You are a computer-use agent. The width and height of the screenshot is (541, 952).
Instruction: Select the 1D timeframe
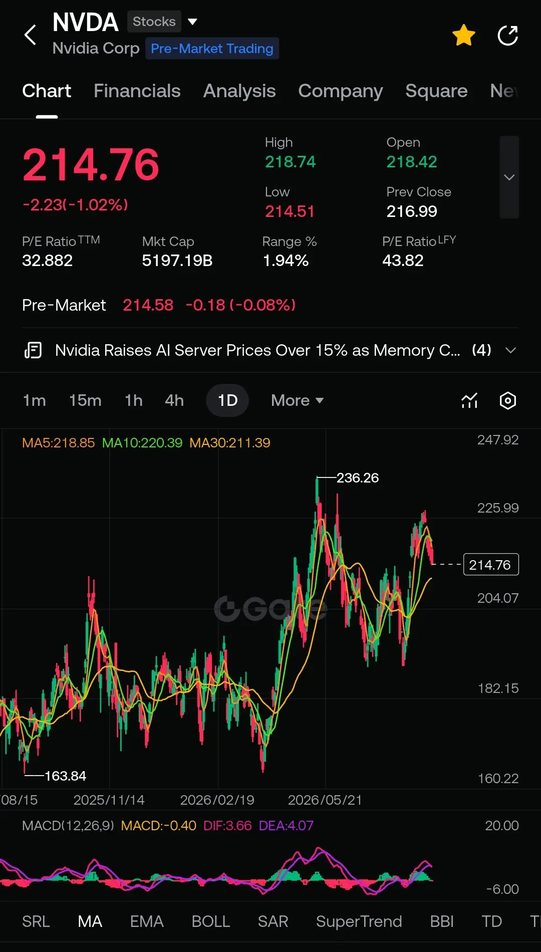227,400
